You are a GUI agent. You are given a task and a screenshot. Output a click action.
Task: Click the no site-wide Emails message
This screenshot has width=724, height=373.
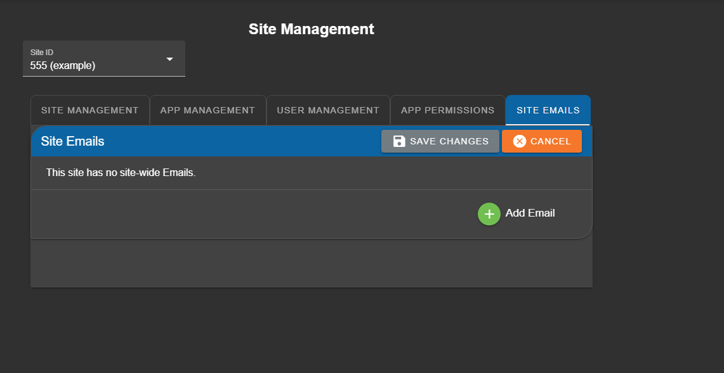pyautogui.click(x=121, y=173)
